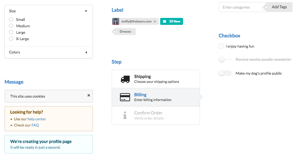Viewport: 296px width, 158px height.
Task: Select the Shipping step
Action: coord(156,79)
